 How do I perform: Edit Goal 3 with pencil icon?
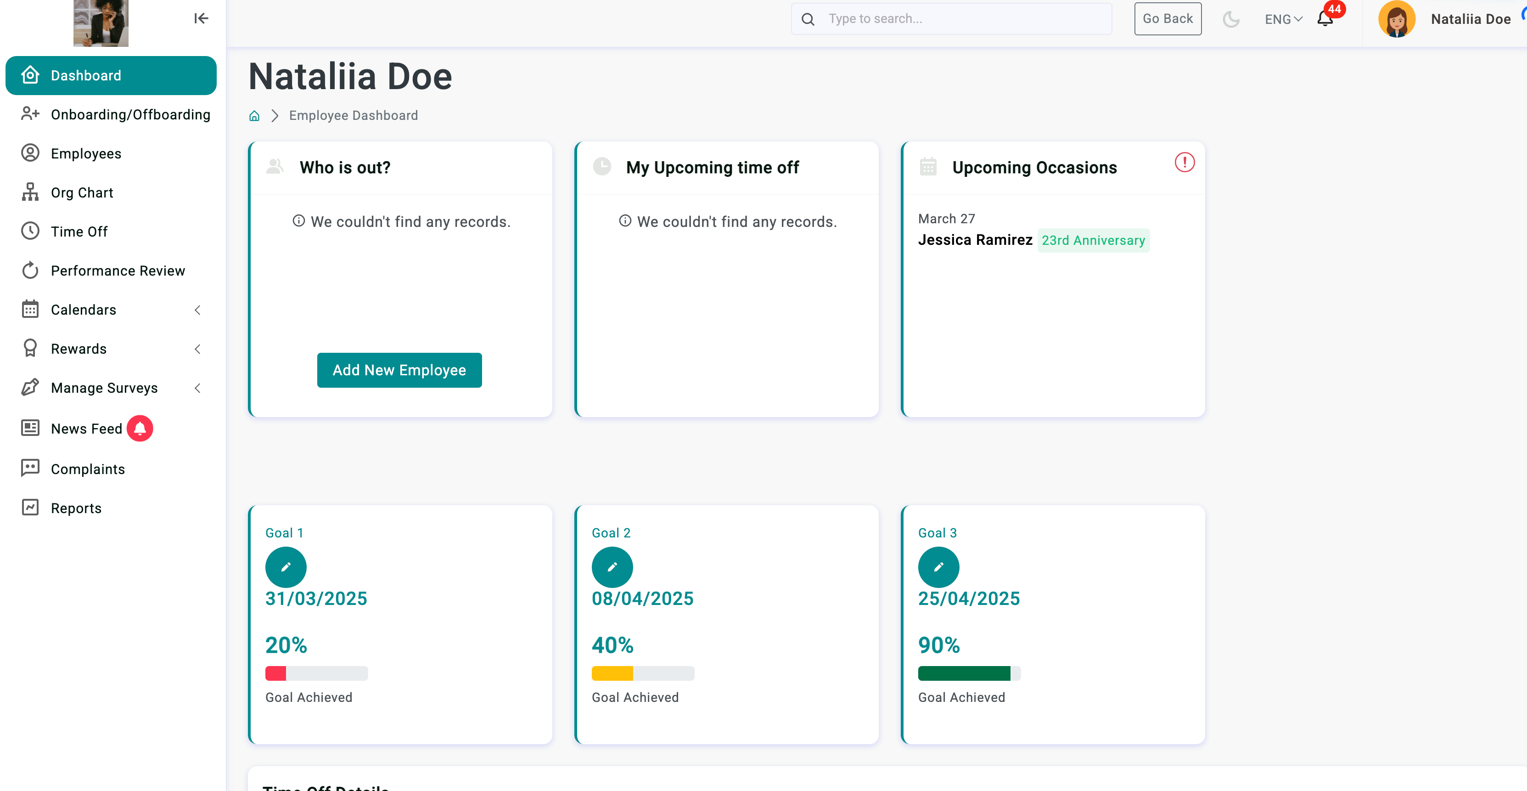(x=938, y=567)
